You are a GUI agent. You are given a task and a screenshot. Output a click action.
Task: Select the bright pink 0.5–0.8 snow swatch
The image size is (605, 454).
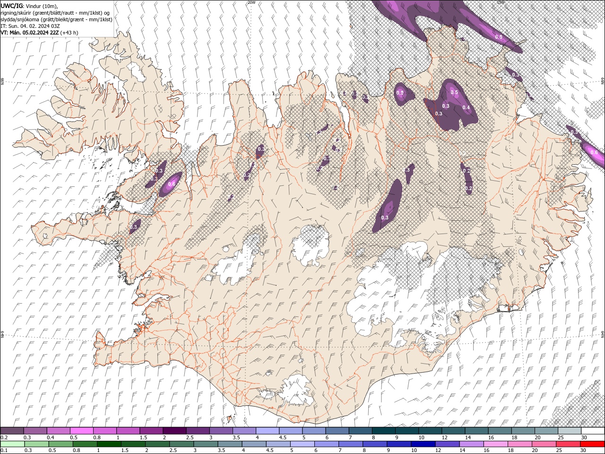(x=81, y=431)
